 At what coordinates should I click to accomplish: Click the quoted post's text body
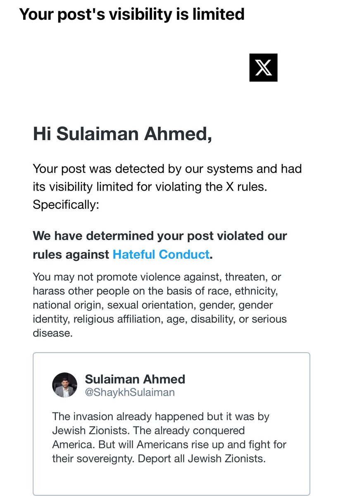click(x=169, y=438)
